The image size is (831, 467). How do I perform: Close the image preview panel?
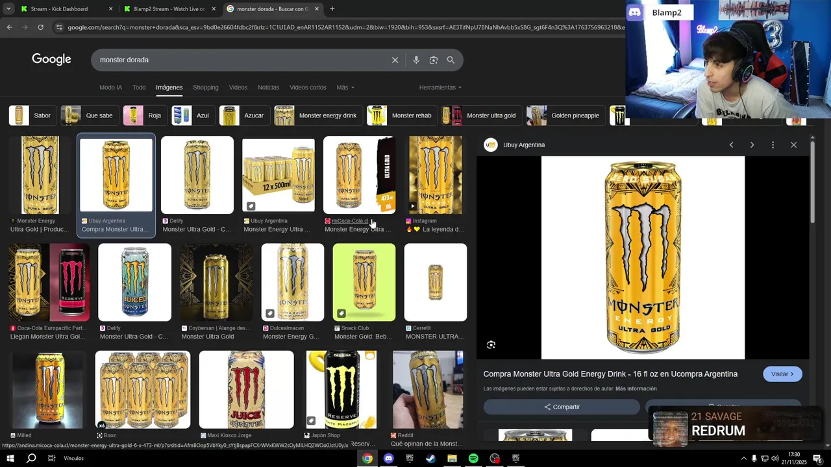point(793,145)
